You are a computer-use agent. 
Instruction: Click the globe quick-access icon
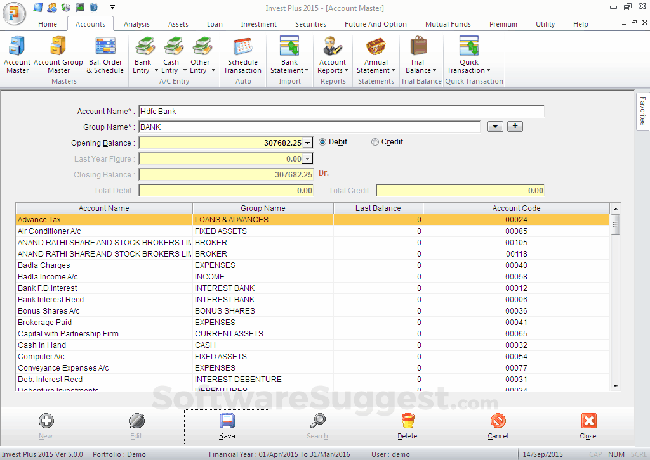point(65,7)
